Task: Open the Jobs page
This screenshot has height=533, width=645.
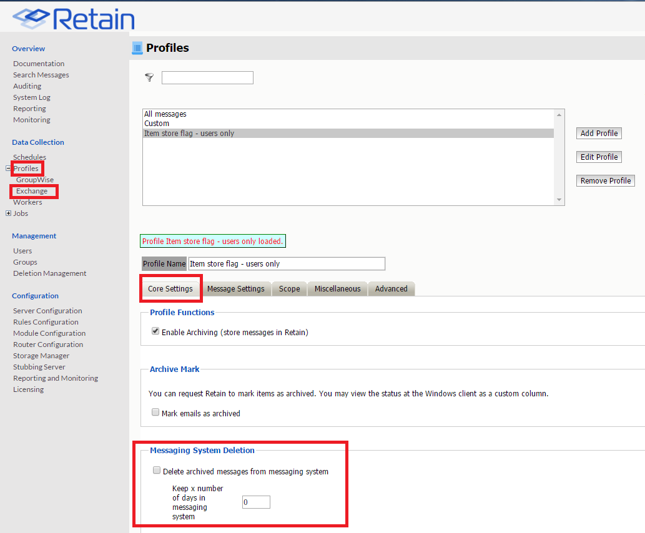Action: pos(21,213)
